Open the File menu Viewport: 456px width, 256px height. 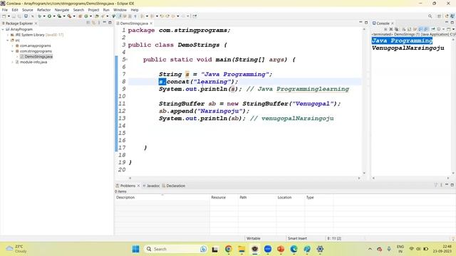click(x=5, y=10)
